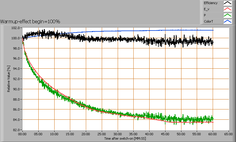The image size is (236, 142).
Task: Click the 15:00 marker on the time axis
Action: [70, 133]
